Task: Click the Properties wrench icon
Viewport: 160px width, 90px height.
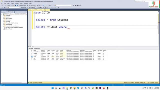Action: 75,5
